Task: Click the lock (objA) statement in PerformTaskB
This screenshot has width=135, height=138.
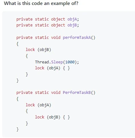Action: tap(38, 105)
